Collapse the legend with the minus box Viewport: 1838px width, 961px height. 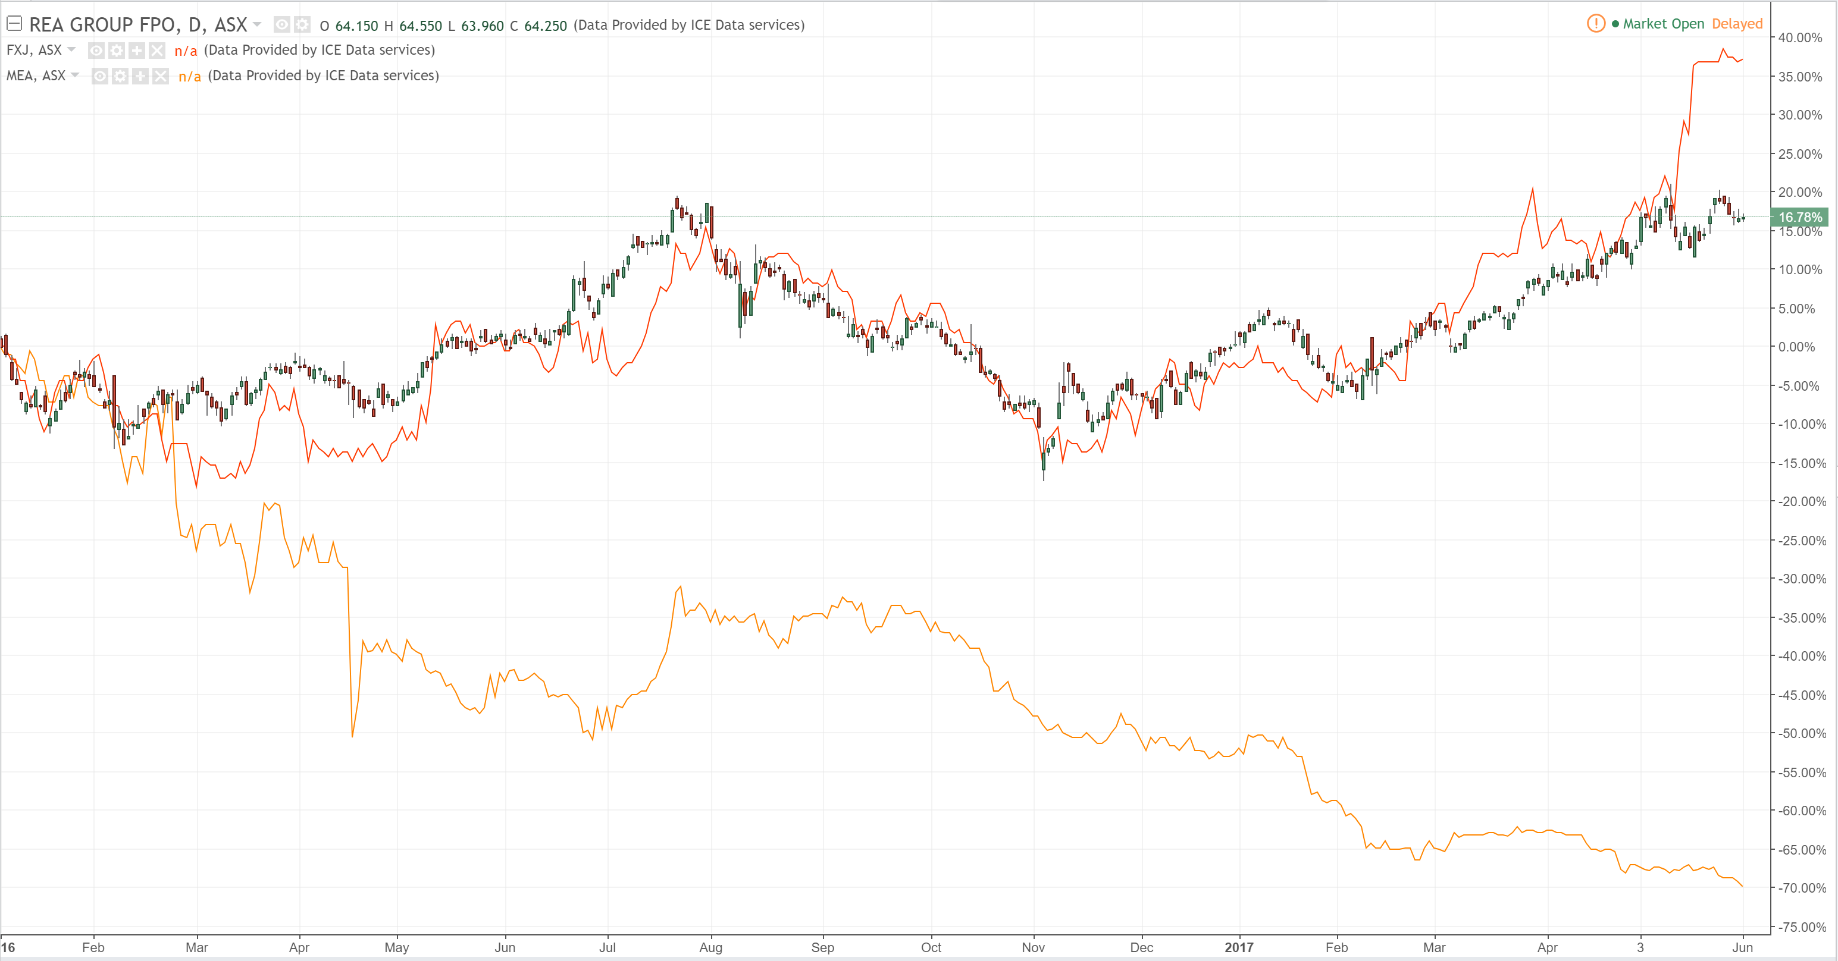click(x=14, y=24)
